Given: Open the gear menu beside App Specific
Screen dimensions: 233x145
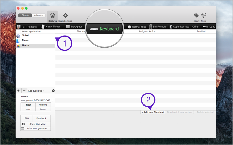Looking at the screenshot, I should [53, 91].
